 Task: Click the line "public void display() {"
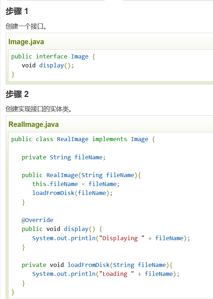point(62,229)
